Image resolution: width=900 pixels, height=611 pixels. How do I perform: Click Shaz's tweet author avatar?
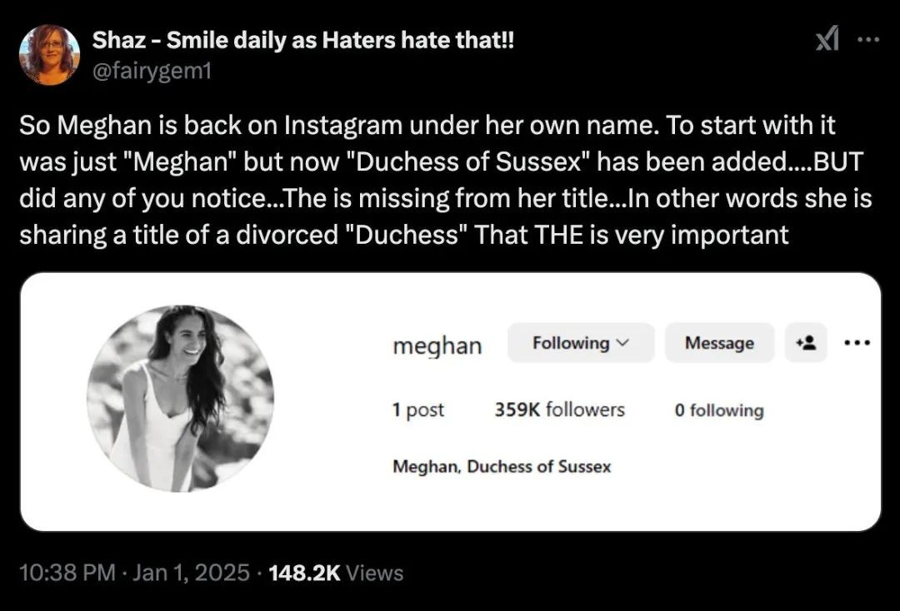coord(49,55)
